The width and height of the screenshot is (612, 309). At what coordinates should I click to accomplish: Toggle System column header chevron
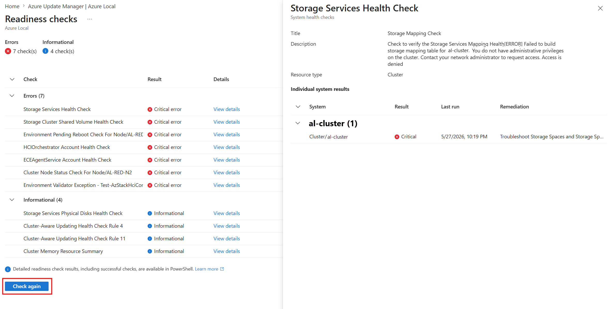[x=298, y=107]
